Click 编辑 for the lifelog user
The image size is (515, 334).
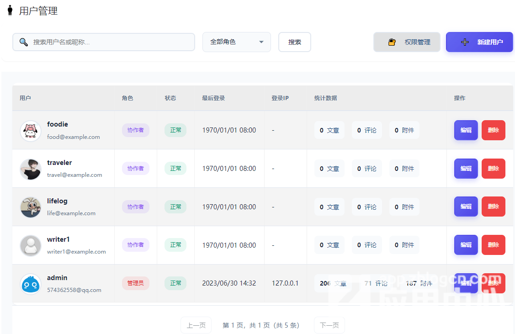coord(466,207)
